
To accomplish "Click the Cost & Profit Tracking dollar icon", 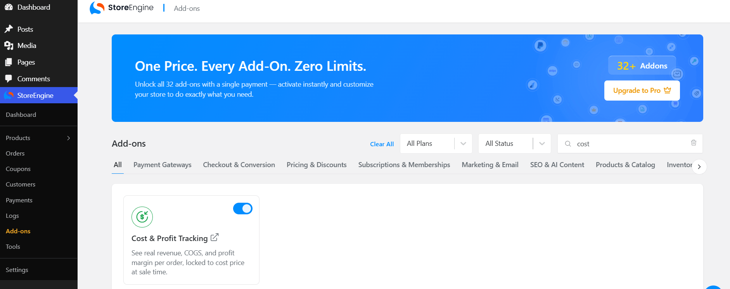I will [x=142, y=217].
